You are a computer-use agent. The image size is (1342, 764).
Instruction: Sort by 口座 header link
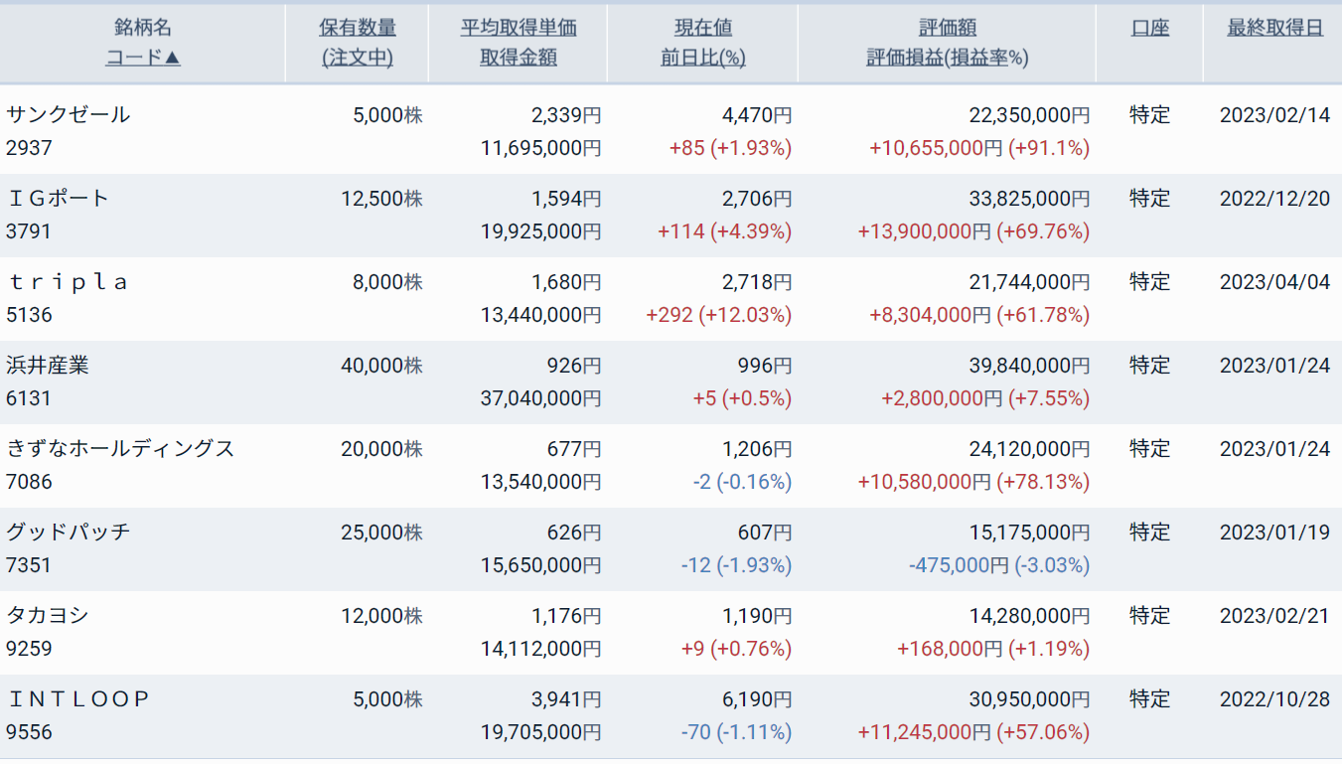click(1150, 28)
